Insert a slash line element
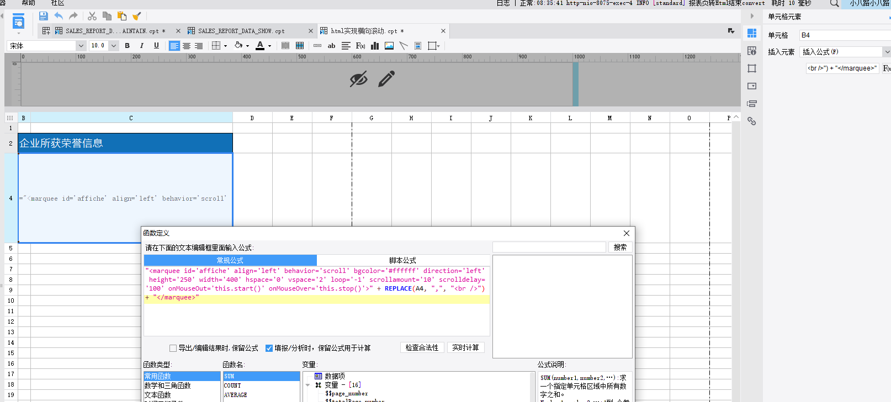 (404, 46)
